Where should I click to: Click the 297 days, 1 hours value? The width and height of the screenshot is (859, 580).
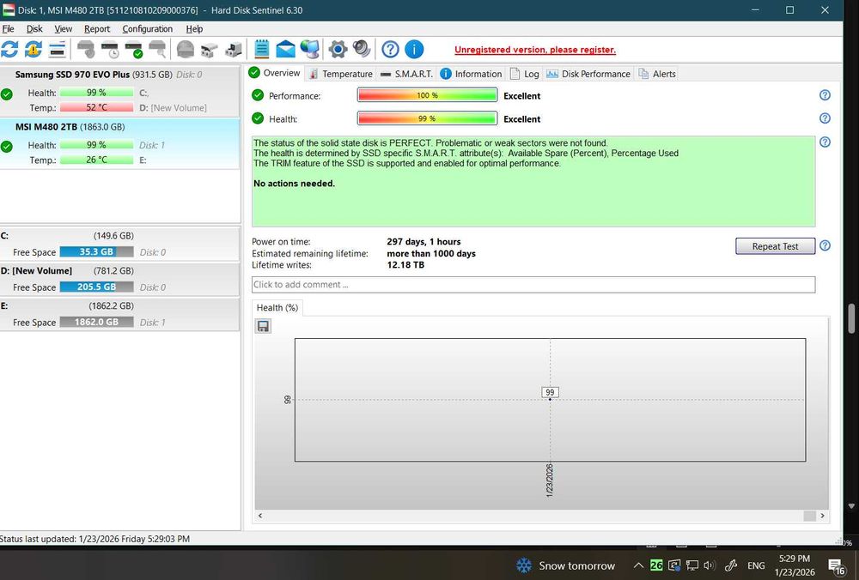point(423,241)
